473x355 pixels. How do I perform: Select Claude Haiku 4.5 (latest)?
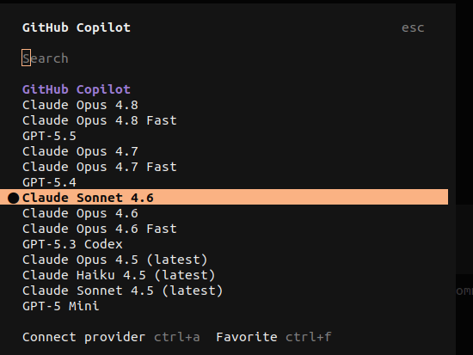click(119, 275)
